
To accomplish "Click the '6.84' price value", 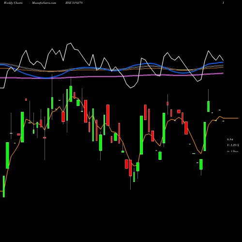I will pyautogui.click(x=230, y=139).
